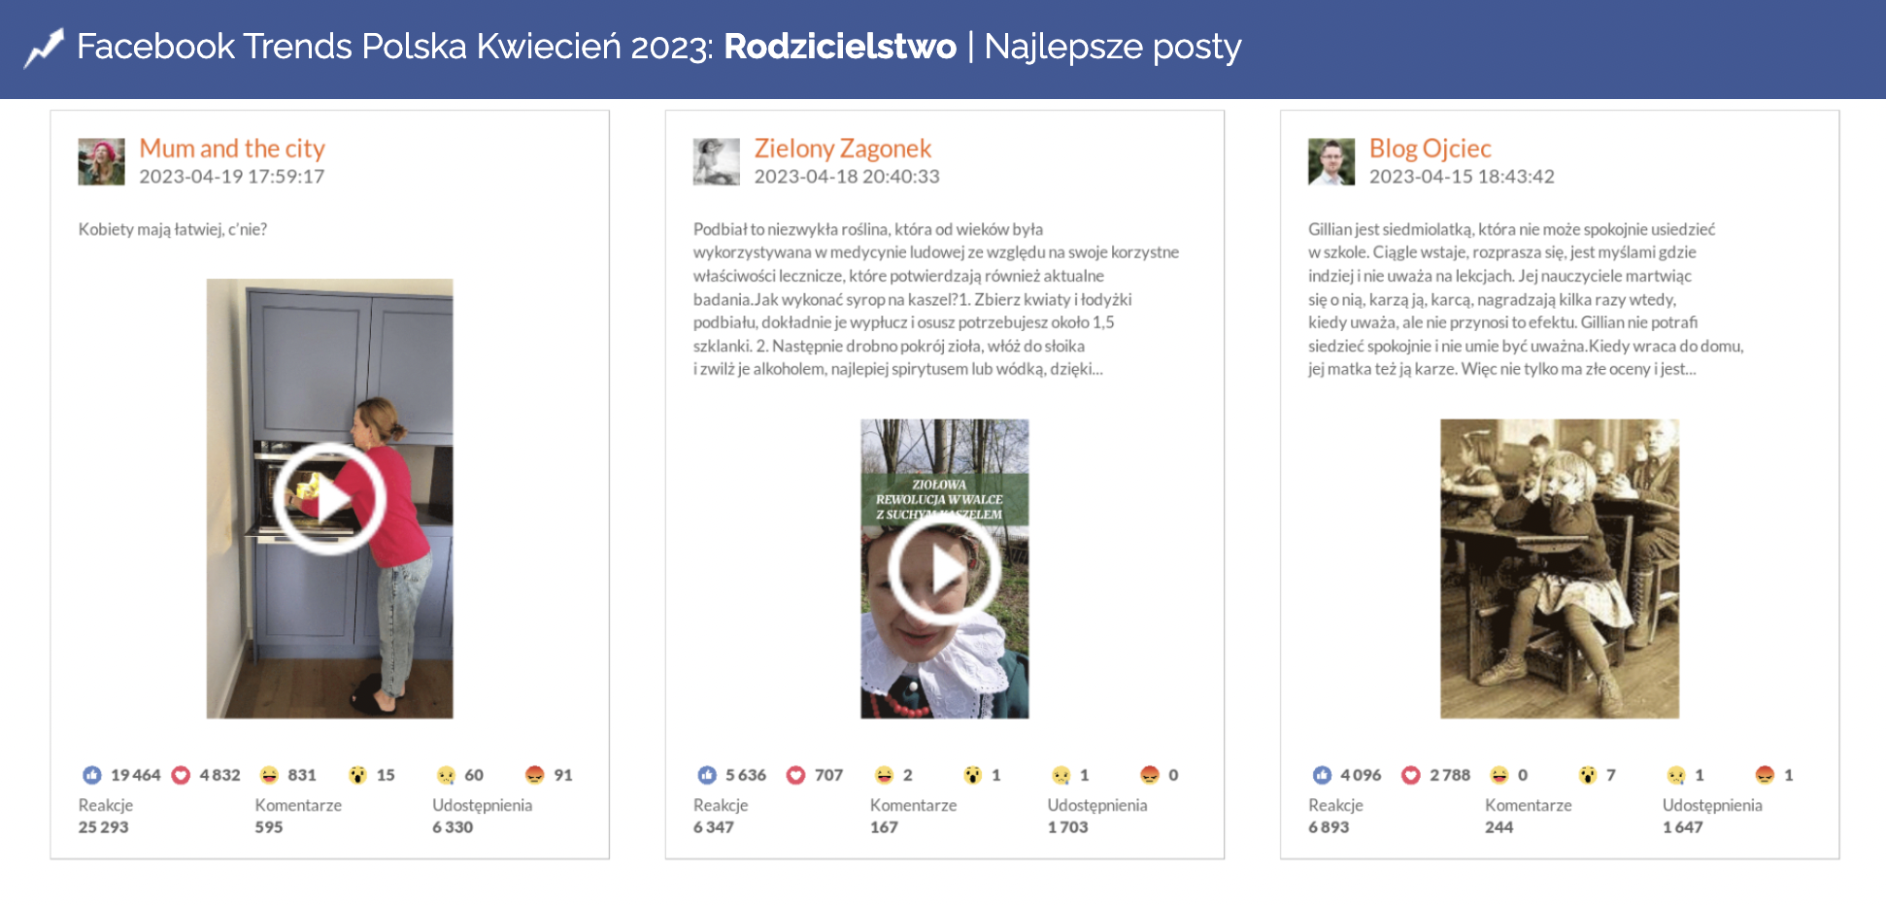Open the Zielony Zagonek page link
Image resolution: width=1886 pixels, height=905 pixels.
pyautogui.click(x=842, y=149)
